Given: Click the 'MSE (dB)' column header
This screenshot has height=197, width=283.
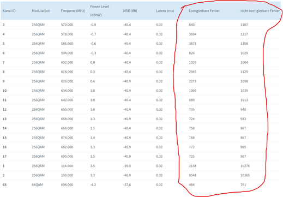Looking at the screenshot, I should point(130,11).
